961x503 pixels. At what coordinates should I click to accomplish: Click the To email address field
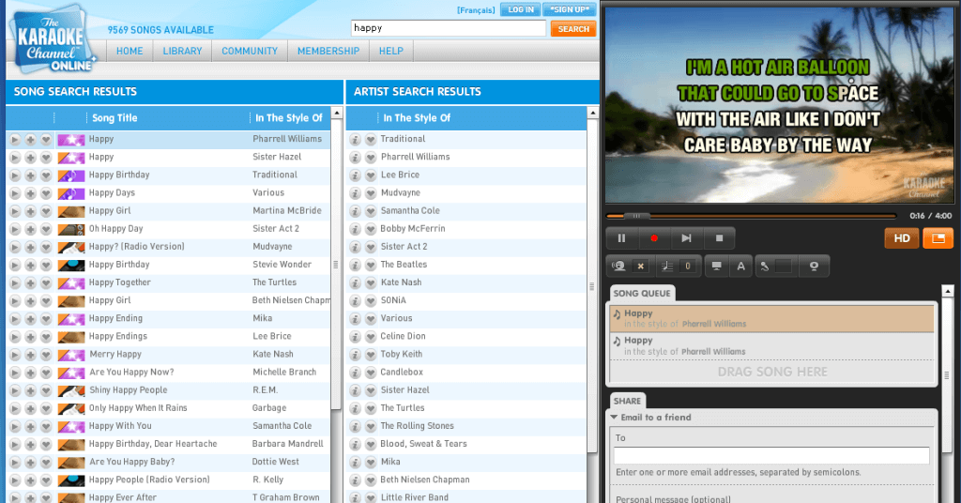(771, 455)
